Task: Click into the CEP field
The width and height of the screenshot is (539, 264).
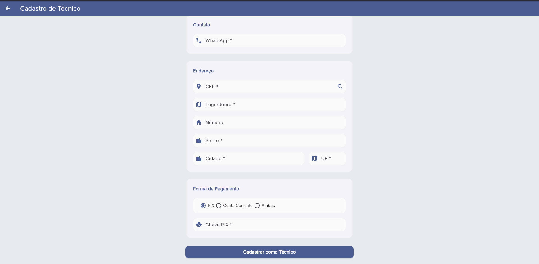Action: [x=269, y=87]
